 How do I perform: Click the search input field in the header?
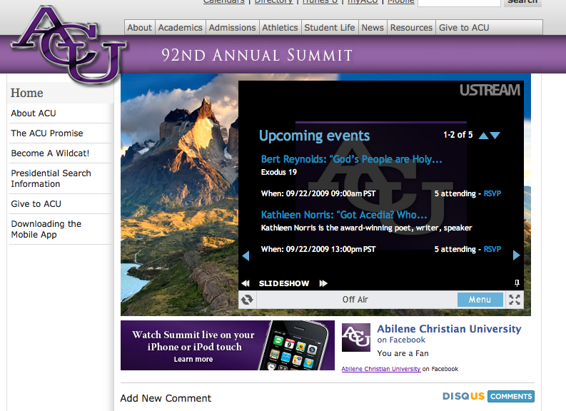point(459,3)
